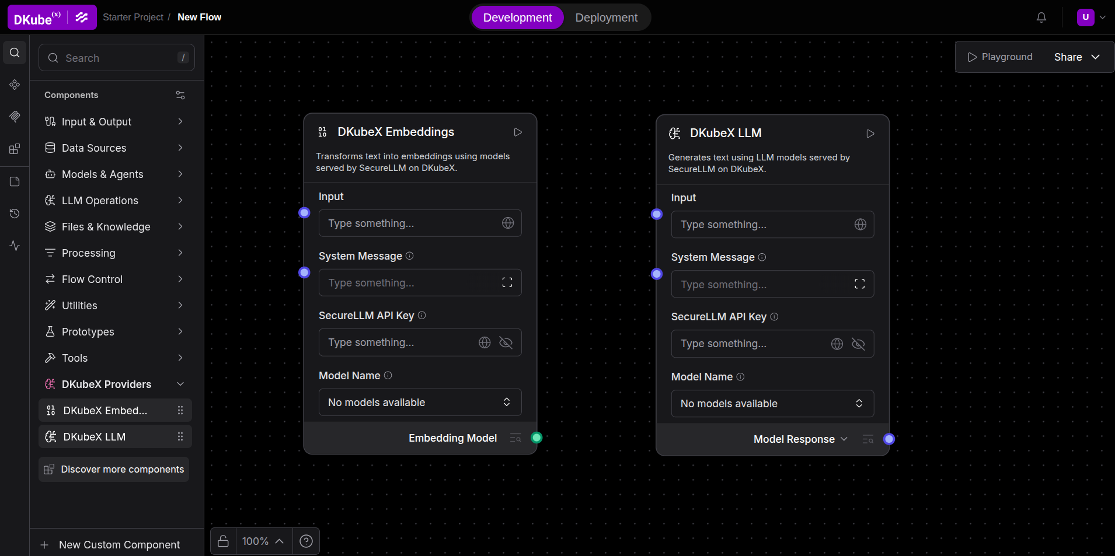Open the Playground

click(1000, 57)
